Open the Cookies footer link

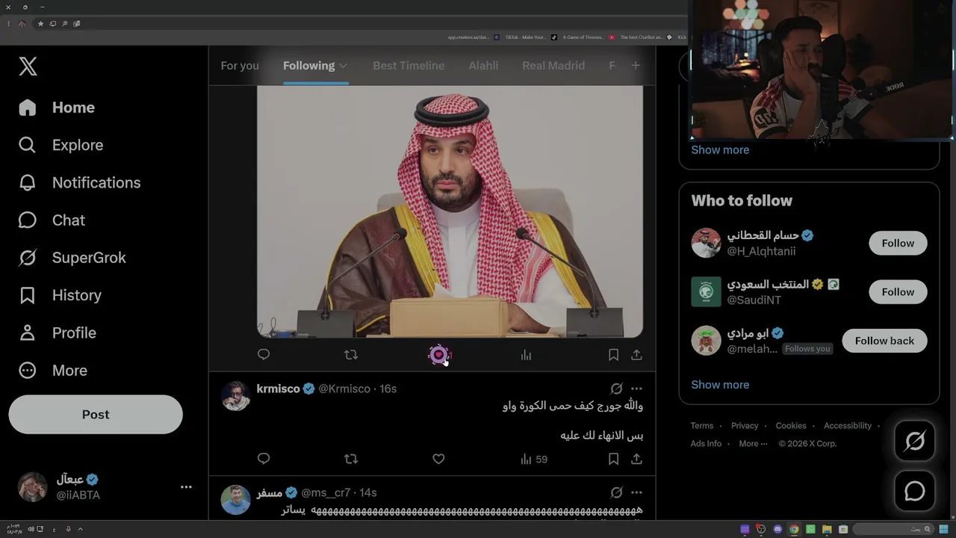(791, 426)
